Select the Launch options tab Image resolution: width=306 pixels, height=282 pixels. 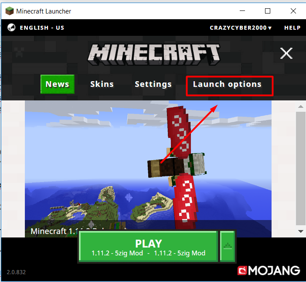pyautogui.click(x=227, y=84)
